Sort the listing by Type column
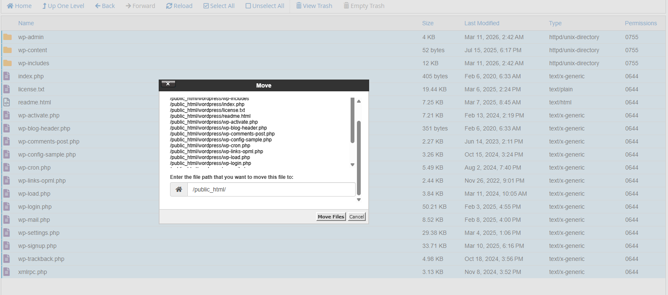This screenshot has height=295, width=668. tap(555, 23)
